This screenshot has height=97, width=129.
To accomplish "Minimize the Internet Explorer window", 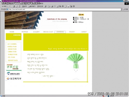I will 124,1.
